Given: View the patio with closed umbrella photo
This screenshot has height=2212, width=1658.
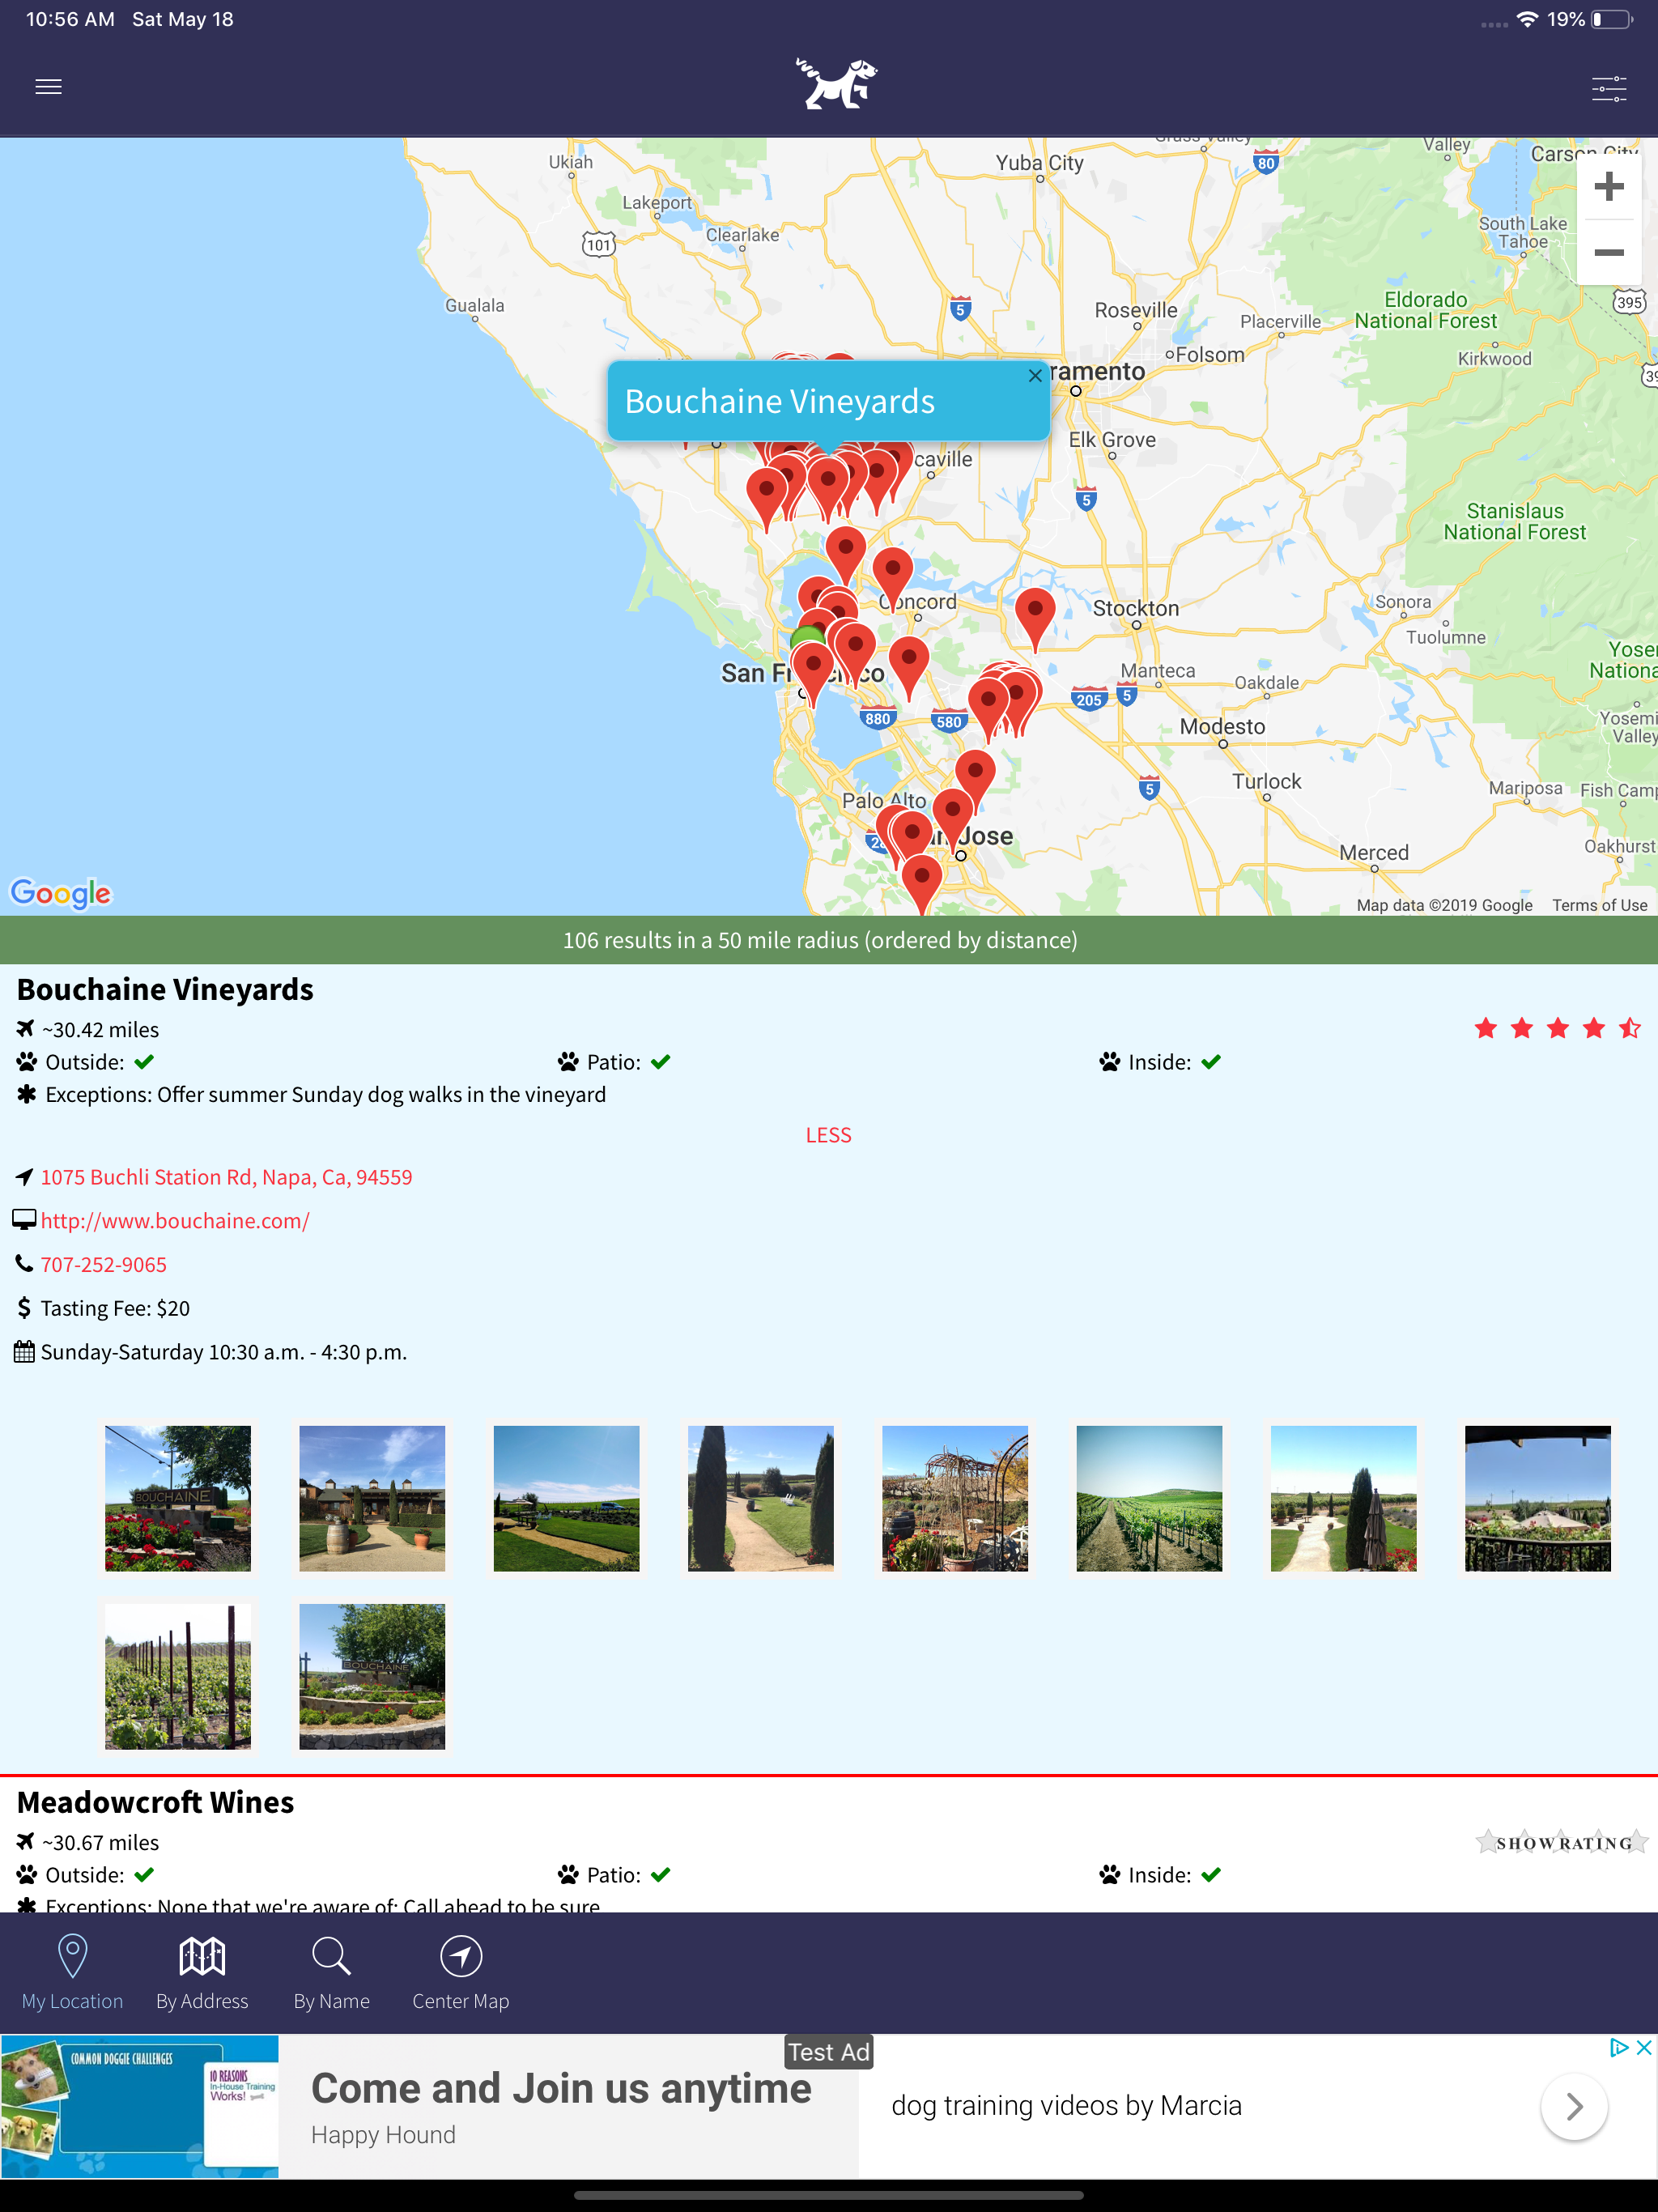Looking at the screenshot, I should click(1343, 1498).
